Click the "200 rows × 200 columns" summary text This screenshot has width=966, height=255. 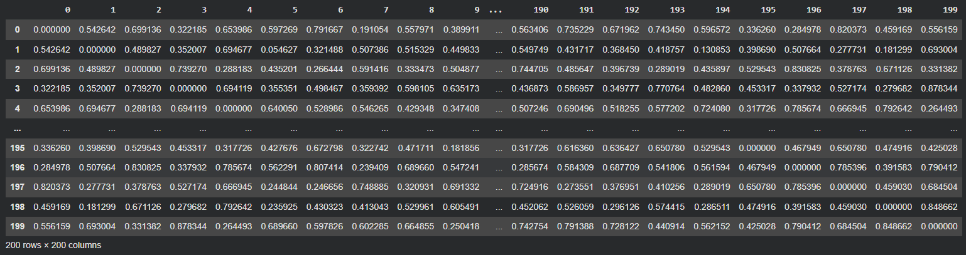click(53, 245)
